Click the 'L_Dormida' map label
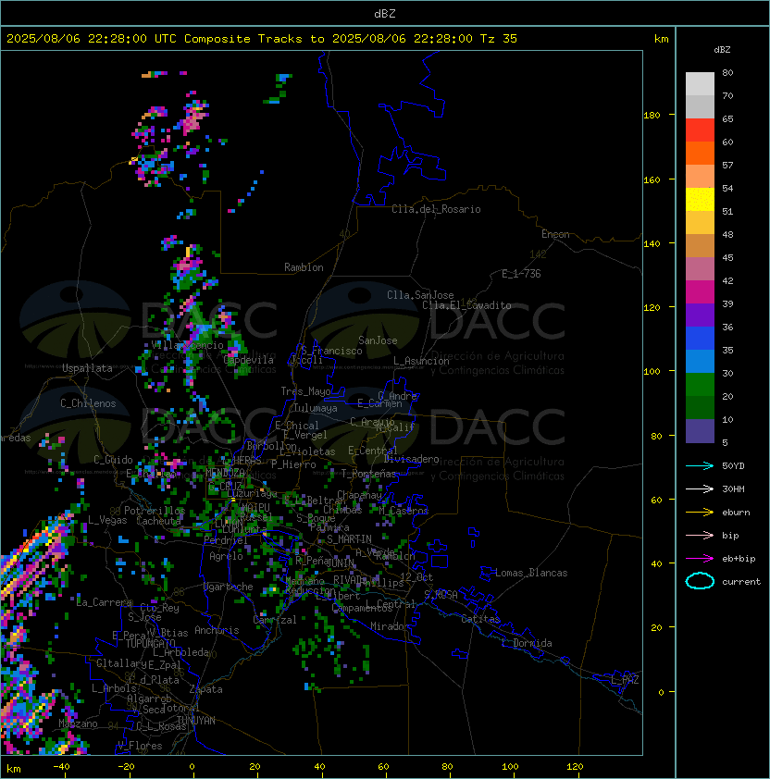770x779 pixels. pos(527,643)
